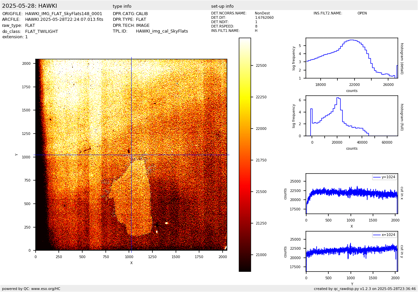Click the y=1024 legend entry
This screenshot has height=292, width=418.
pos(384,177)
